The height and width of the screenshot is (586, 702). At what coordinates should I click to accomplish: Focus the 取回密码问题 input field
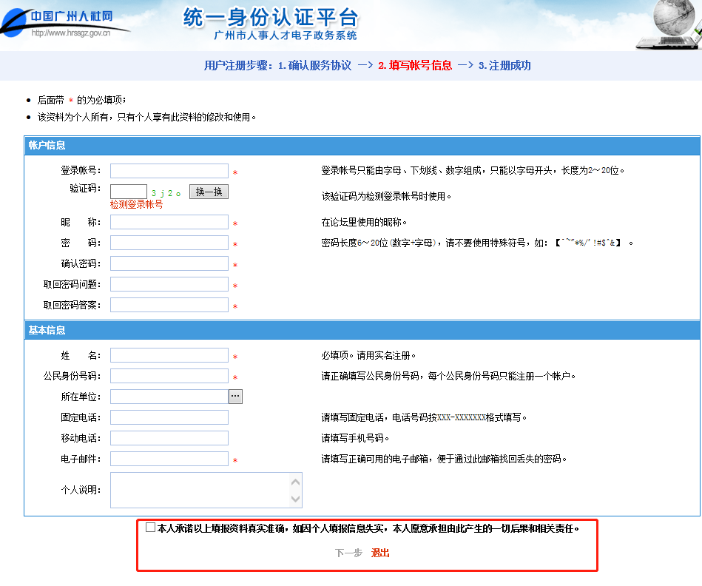(169, 284)
